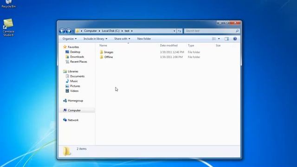Viewport: 297px width, 167px height.
Task: Open Downloads label in Favorites
Action: [77, 57]
